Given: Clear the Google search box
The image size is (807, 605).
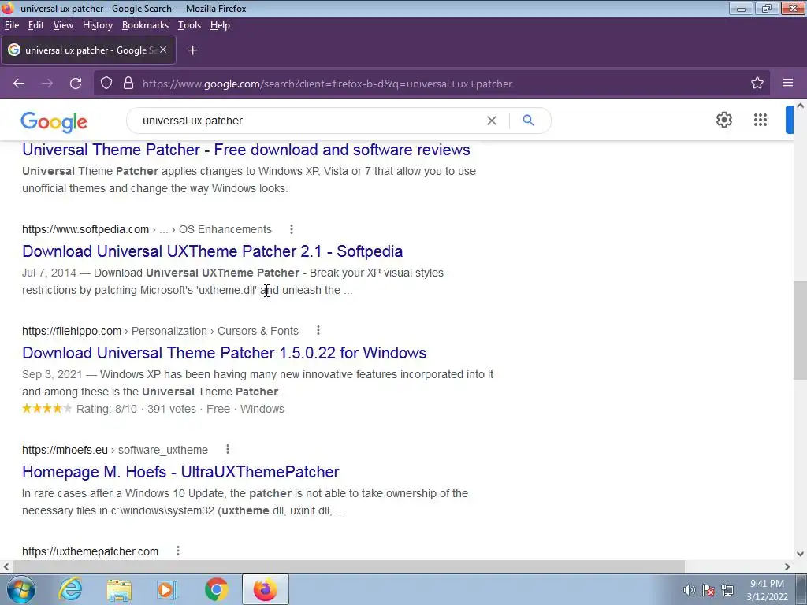Looking at the screenshot, I should pyautogui.click(x=492, y=121).
